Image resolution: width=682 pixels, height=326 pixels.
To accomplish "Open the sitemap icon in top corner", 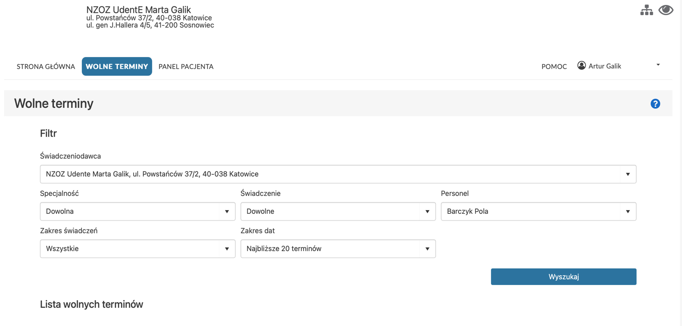I will 646,10.
